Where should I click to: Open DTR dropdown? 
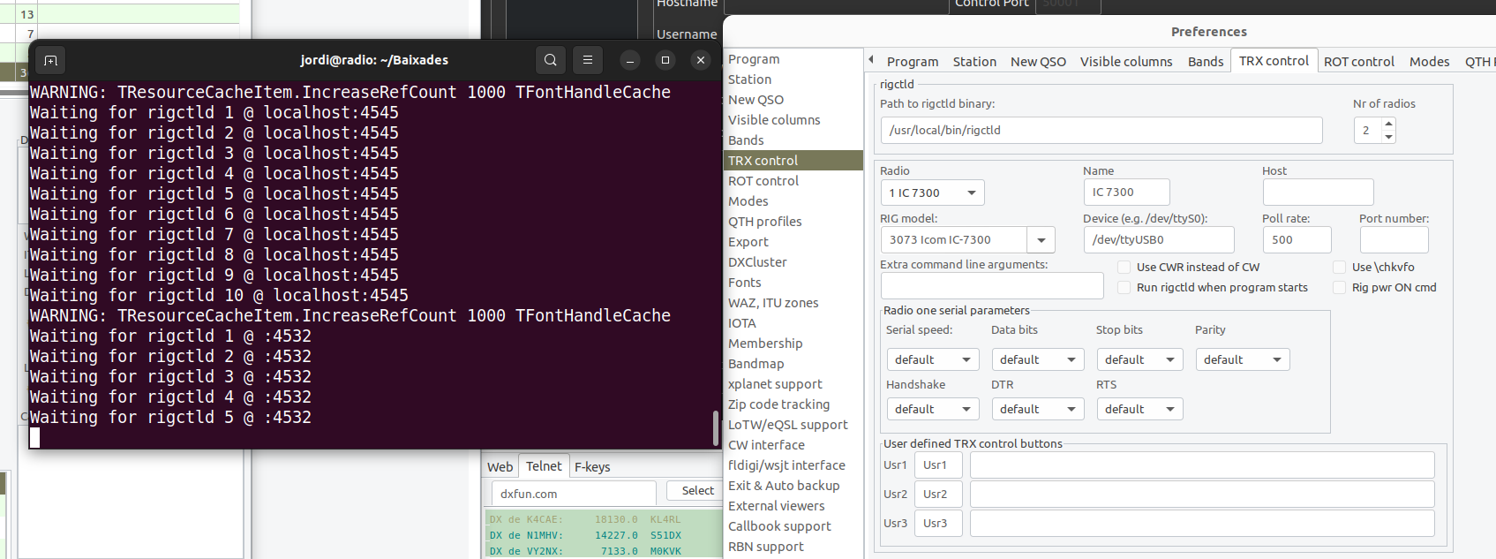[1037, 409]
